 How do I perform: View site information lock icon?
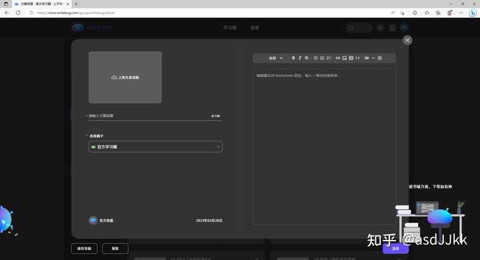(31, 13)
